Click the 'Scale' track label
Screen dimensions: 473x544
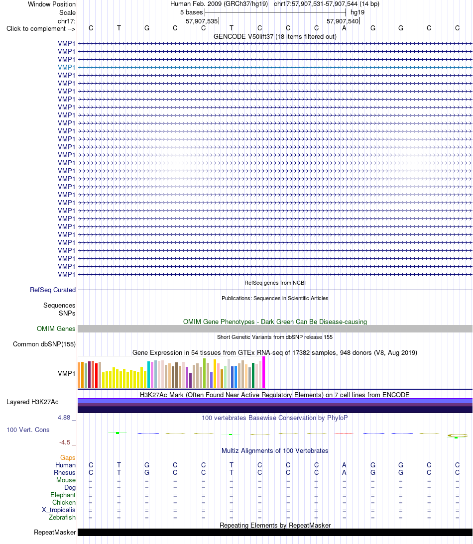click(x=67, y=12)
